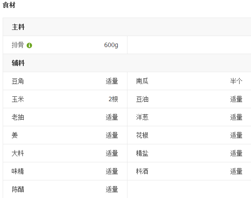
Task: Open the 豆角 ingredient link
Action: (x=18, y=81)
